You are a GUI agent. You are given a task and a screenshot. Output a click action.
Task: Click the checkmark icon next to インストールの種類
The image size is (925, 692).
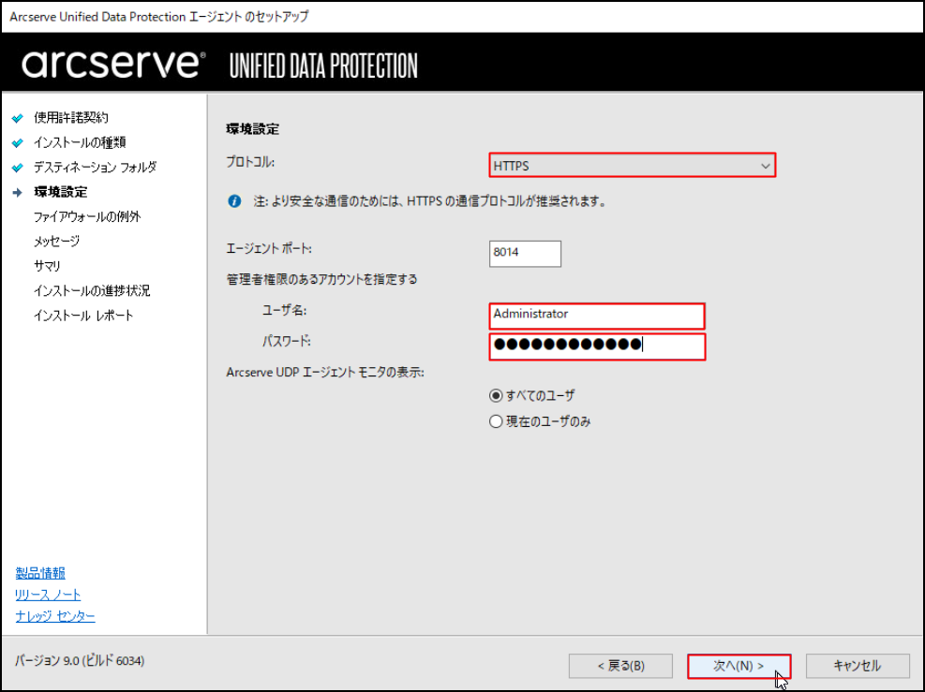[18, 142]
